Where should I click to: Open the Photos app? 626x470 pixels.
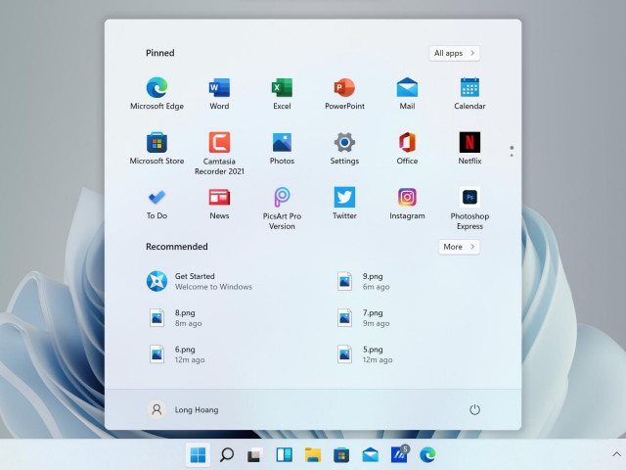point(282,148)
